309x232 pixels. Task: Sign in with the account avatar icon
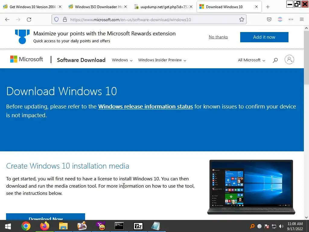click(x=289, y=60)
